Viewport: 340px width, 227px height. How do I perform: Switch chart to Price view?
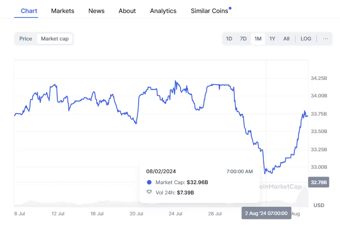(x=26, y=39)
